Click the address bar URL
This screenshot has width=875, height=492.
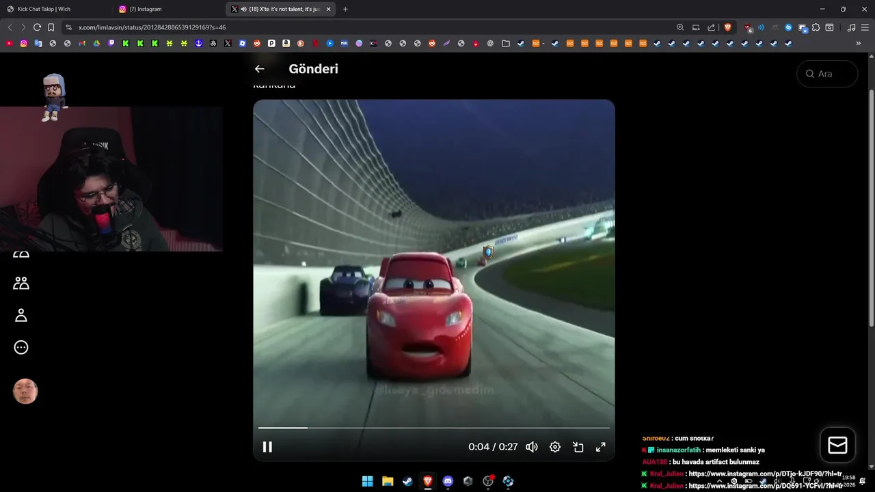pyautogui.click(x=152, y=27)
